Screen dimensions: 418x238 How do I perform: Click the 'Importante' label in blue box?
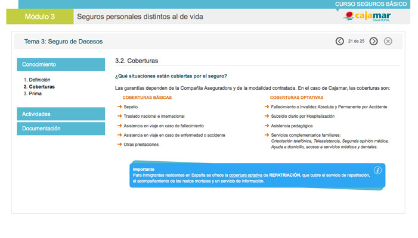144,169
